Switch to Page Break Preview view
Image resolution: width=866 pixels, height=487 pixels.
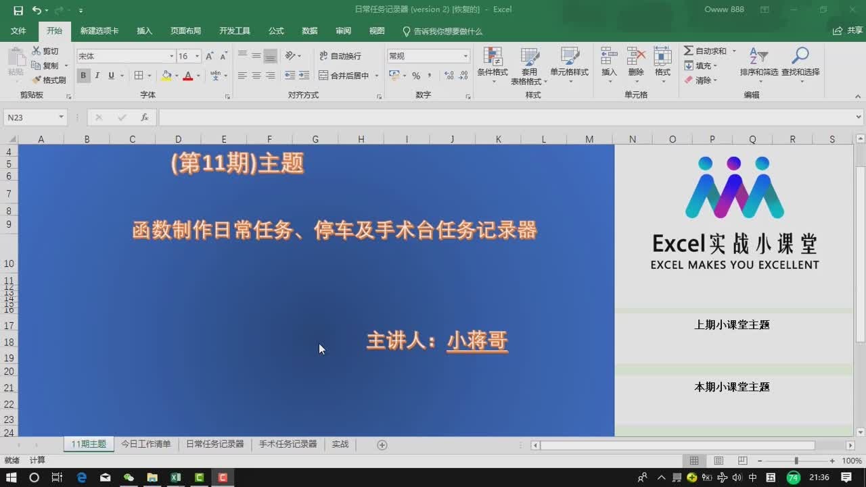pos(742,461)
